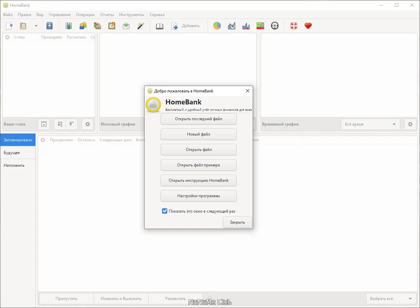420x308 pixels.
Task: Open Временной график gear settings
Action: [x=410, y=124]
